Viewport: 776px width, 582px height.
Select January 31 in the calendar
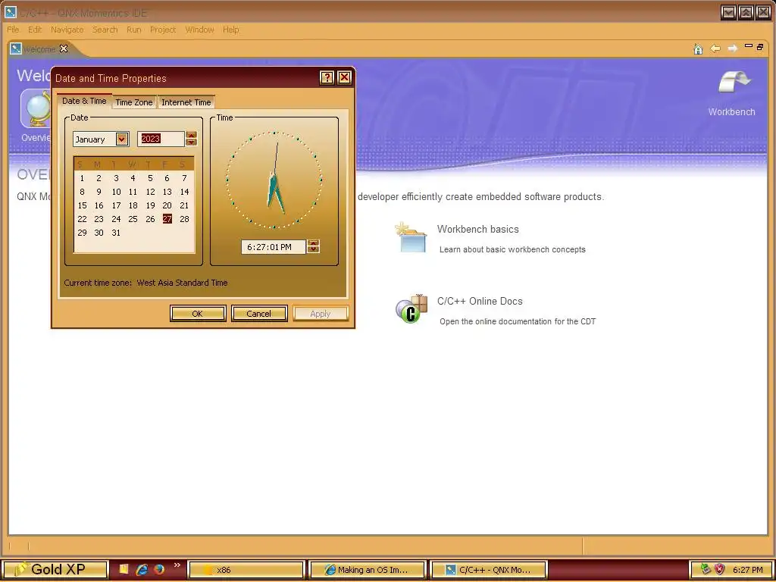click(116, 233)
